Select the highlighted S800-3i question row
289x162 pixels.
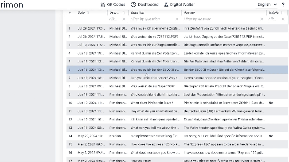tap(177, 70)
